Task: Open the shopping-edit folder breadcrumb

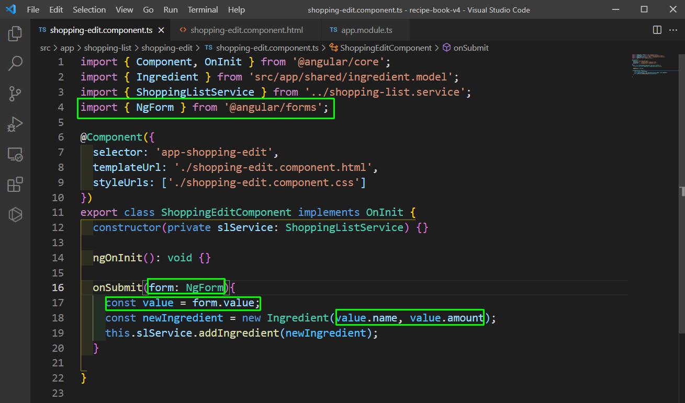Action: click(x=167, y=48)
